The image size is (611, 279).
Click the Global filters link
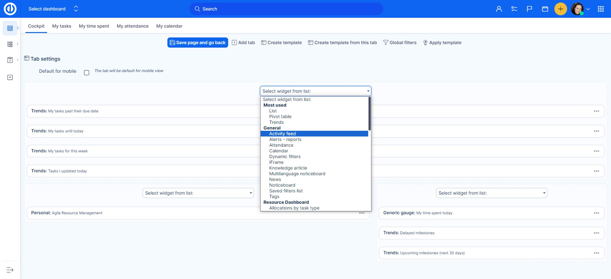click(x=400, y=43)
